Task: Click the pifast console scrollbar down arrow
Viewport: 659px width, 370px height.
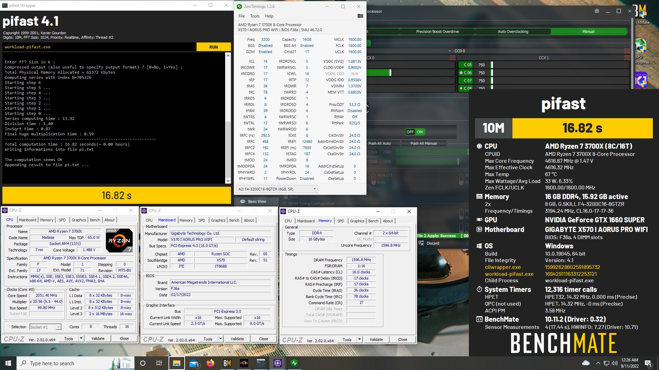Action: pos(228,181)
